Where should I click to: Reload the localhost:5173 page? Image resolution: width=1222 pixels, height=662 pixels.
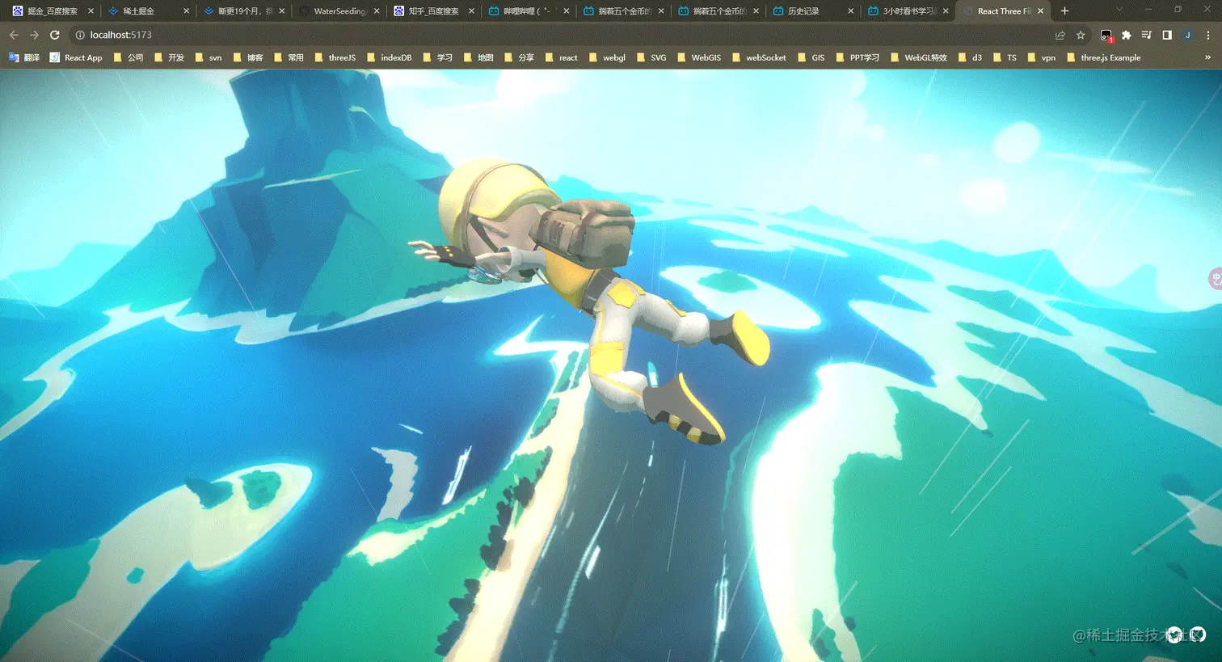[55, 35]
